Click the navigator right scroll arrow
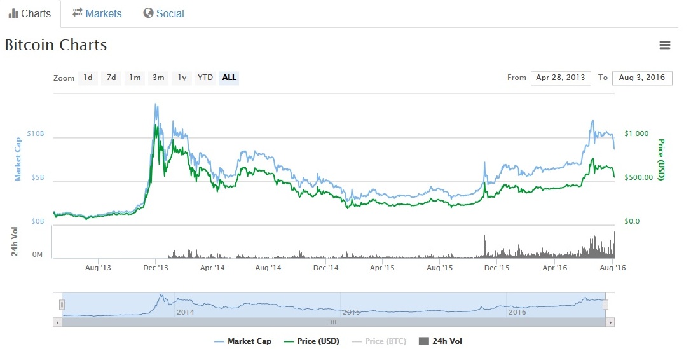The image size is (691, 349). 610,322
